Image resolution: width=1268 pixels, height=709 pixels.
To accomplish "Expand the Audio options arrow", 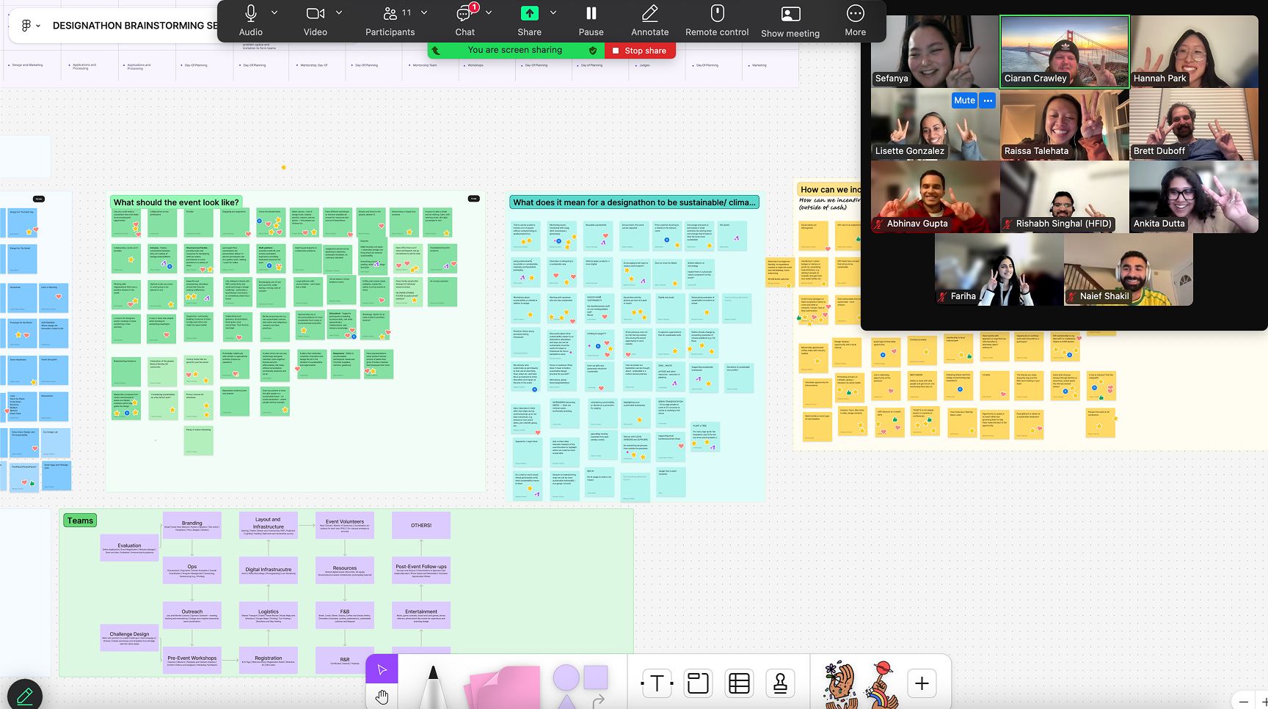I will (x=274, y=12).
